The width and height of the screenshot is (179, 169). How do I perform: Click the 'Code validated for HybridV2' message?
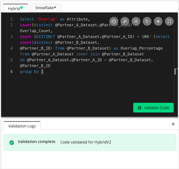(x=86, y=142)
